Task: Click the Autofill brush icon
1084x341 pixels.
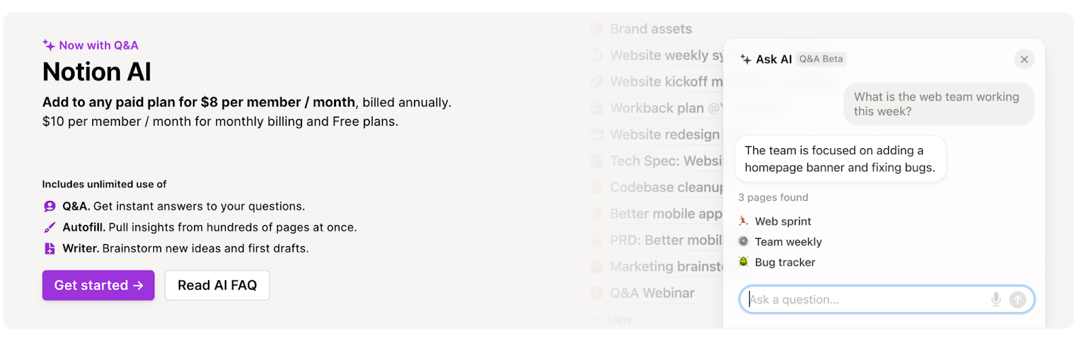Action: pyautogui.click(x=49, y=227)
